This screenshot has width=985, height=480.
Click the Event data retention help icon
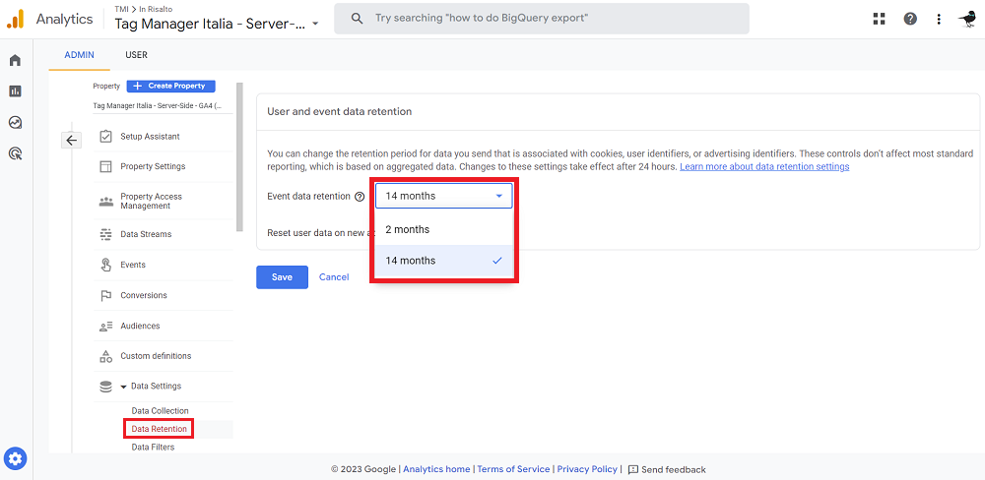pos(360,197)
